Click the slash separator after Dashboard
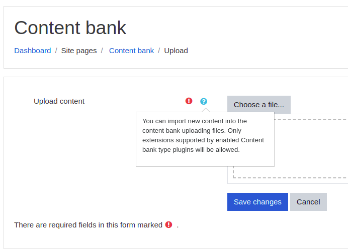The width and height of the screenshot is (348, 249). (x=56, y=51)
